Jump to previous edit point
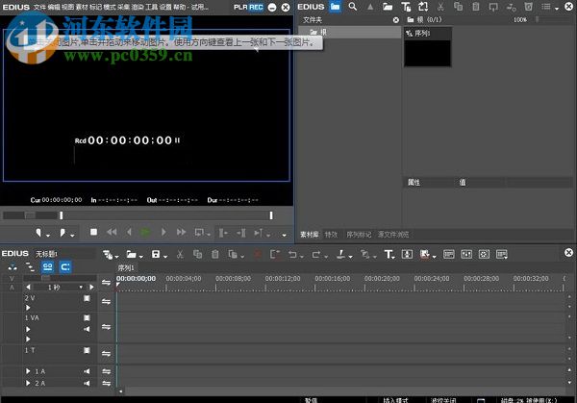 (223, 232)
